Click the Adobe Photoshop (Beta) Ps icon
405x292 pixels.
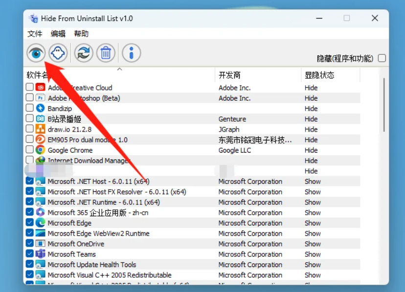tap(40, 98)
